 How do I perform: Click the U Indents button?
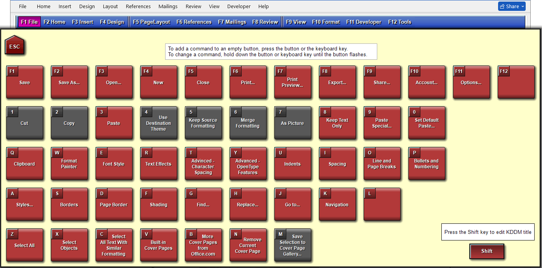[x=293, y=164]
